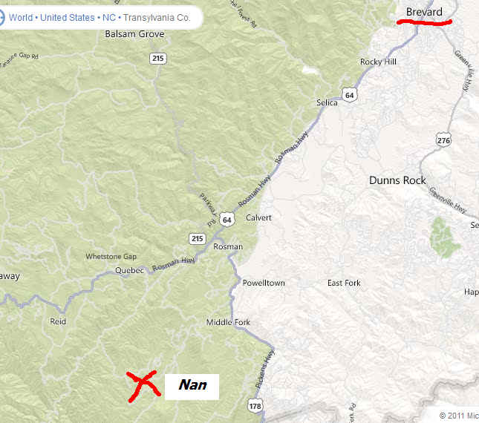Viewport: 479px width, 423px height.
Task: Click the US 64 shield beside Calvert
Action: (227, 220)
